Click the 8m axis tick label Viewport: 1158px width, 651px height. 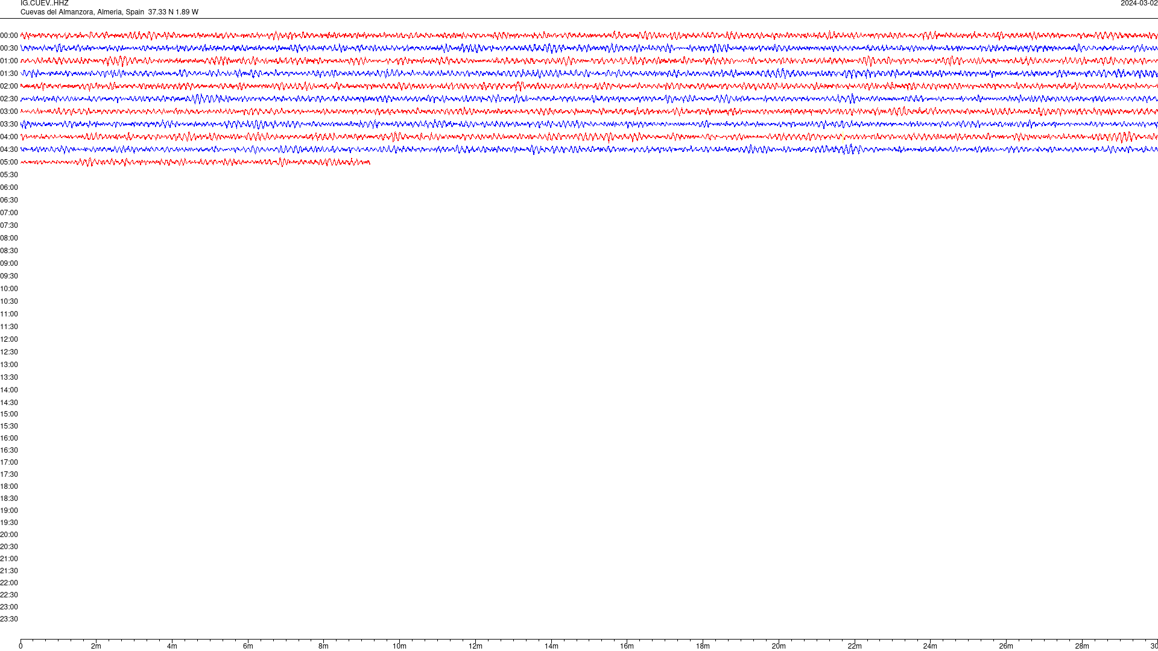pyautogui.click(x=323, y=646)
